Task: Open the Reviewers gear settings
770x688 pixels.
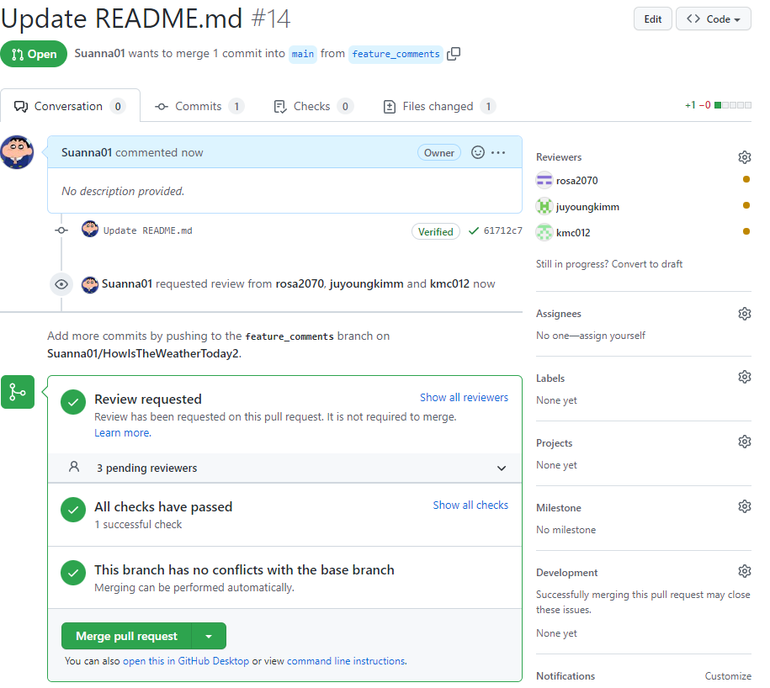Action: pyautogui.click(x=745, y=157)
